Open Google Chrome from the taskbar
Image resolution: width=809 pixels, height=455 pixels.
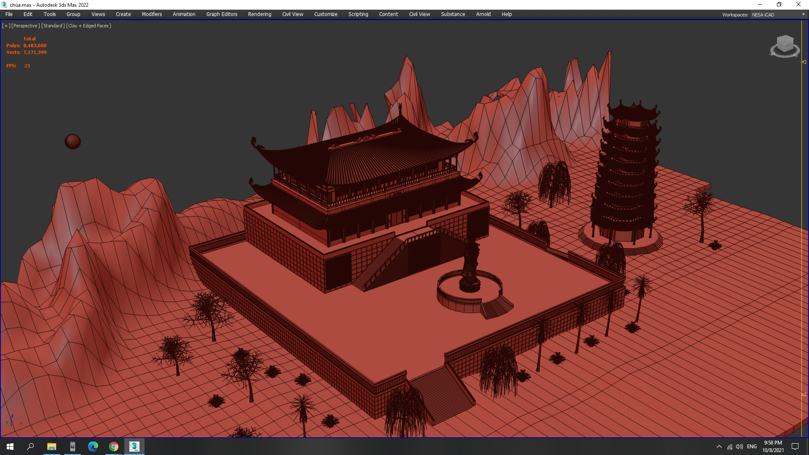pyautogui.click(x=114, y=447)
